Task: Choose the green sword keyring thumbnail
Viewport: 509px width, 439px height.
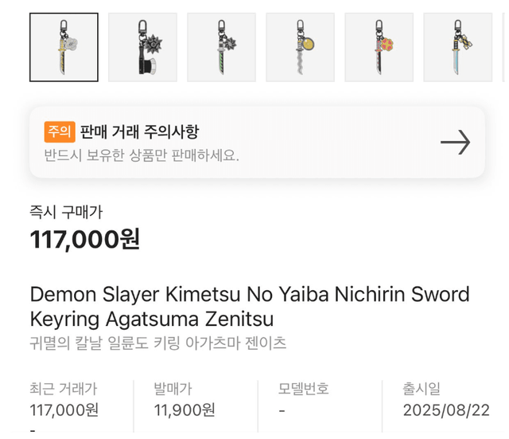Action: point(221,47)
